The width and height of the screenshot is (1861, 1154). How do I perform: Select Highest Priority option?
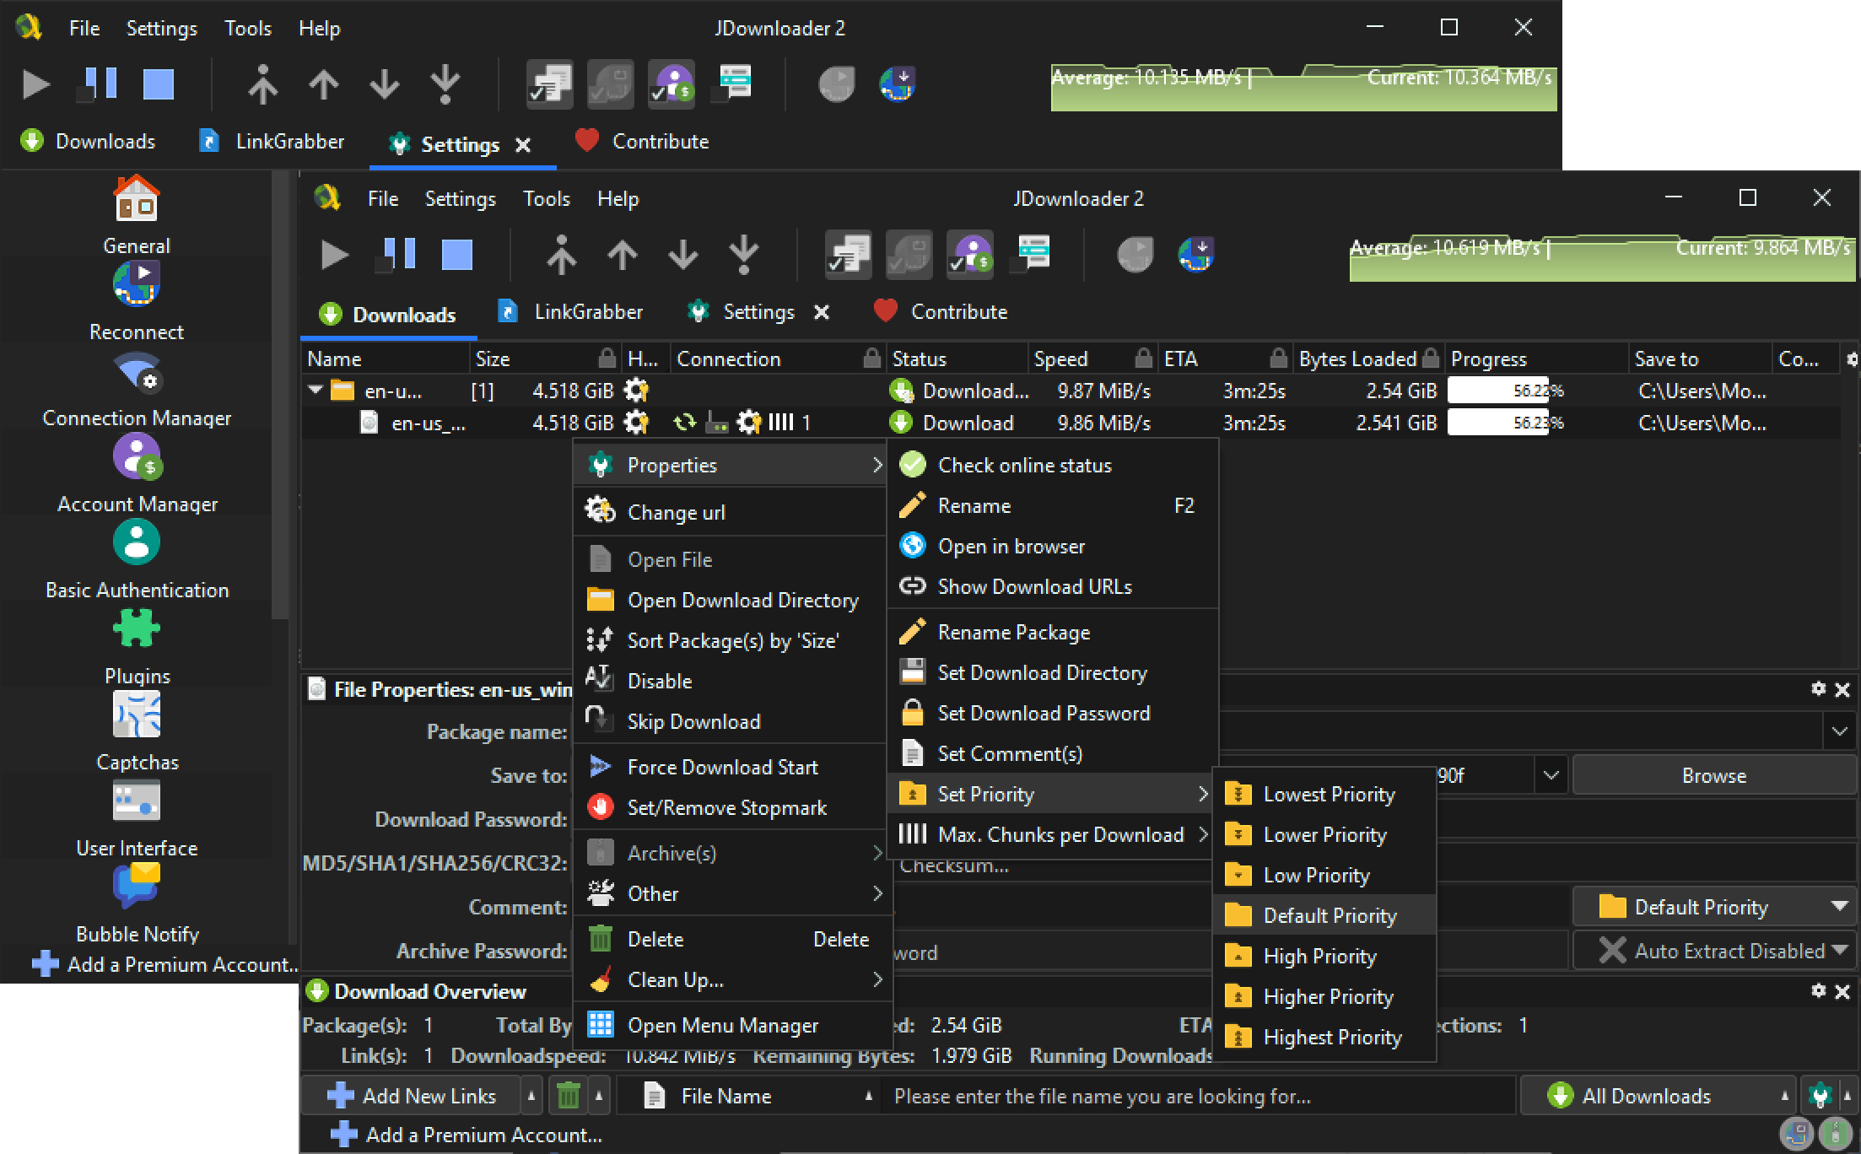[1324, 1037]
